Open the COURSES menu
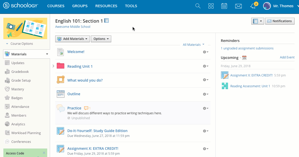 (x=56, y=6)
